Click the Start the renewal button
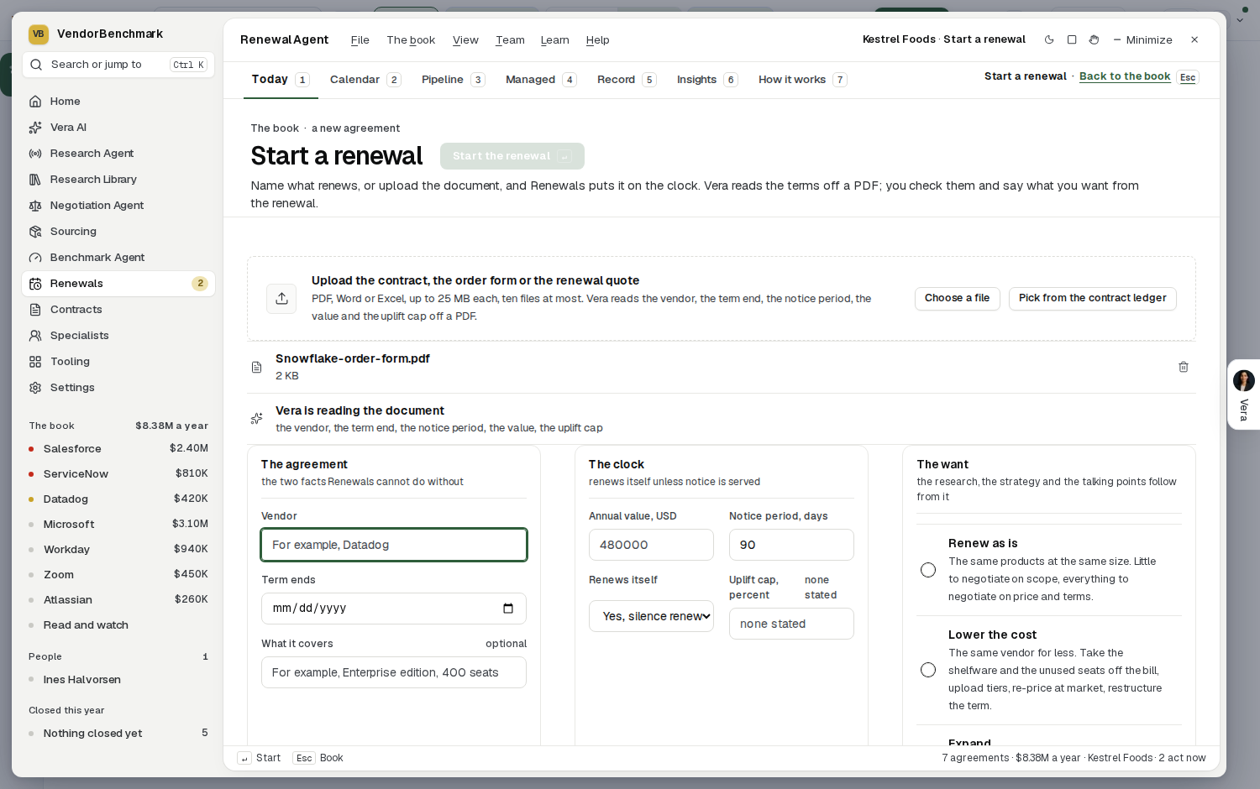Image resolution: width=1260 pixels, height=789 pixels. 512,156
